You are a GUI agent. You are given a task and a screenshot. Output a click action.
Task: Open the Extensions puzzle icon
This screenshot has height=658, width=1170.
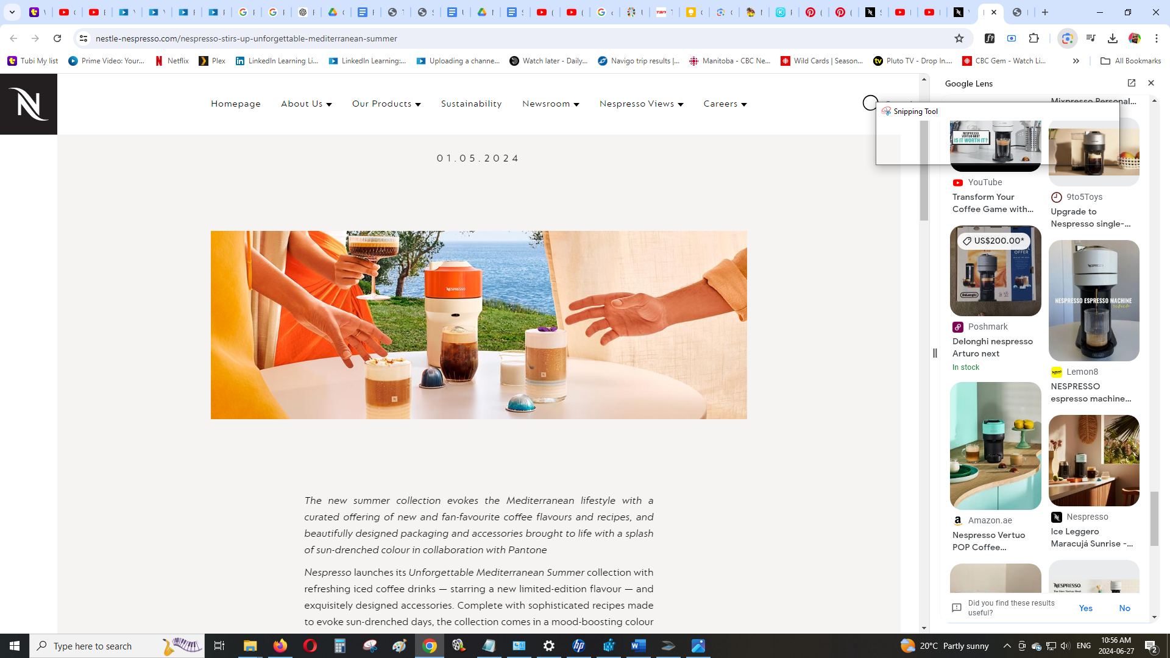pyautogui.click(x=1034, y=38)
